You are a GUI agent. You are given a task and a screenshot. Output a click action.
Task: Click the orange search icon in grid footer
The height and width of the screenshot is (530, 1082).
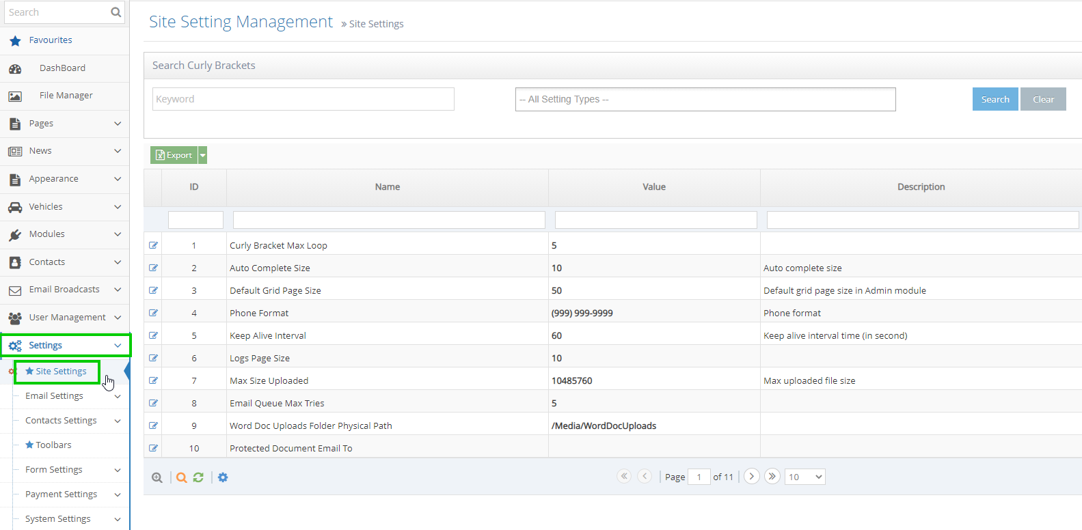tap(181, 477)
